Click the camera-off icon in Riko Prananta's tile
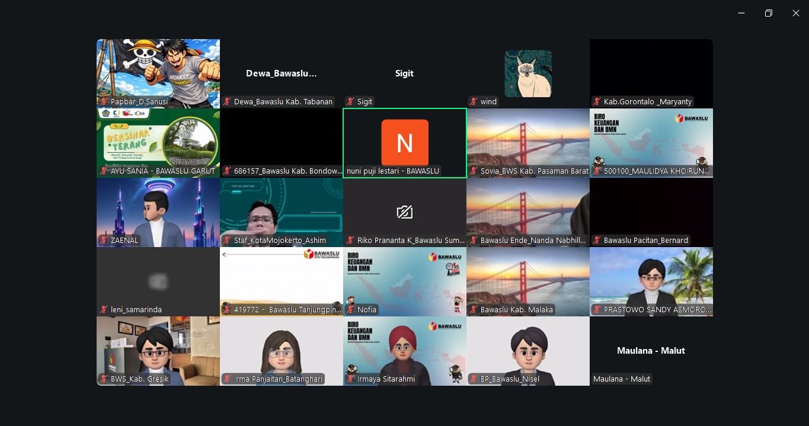The width and height of the screenshot is (809, 426). (405, 212)
